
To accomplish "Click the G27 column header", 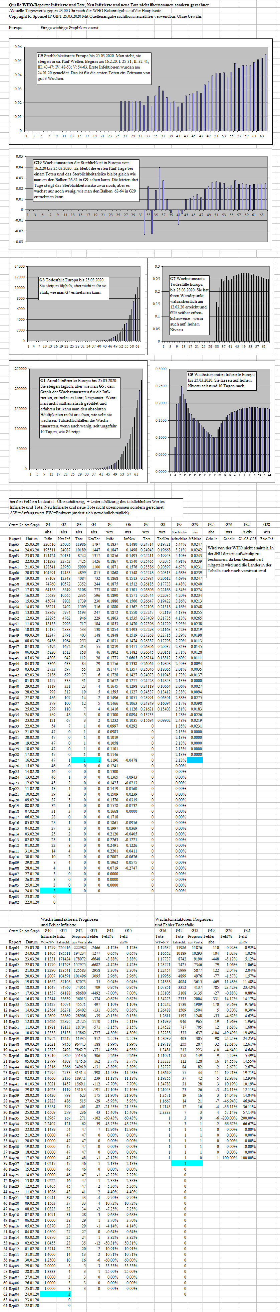I will [248, 524].
